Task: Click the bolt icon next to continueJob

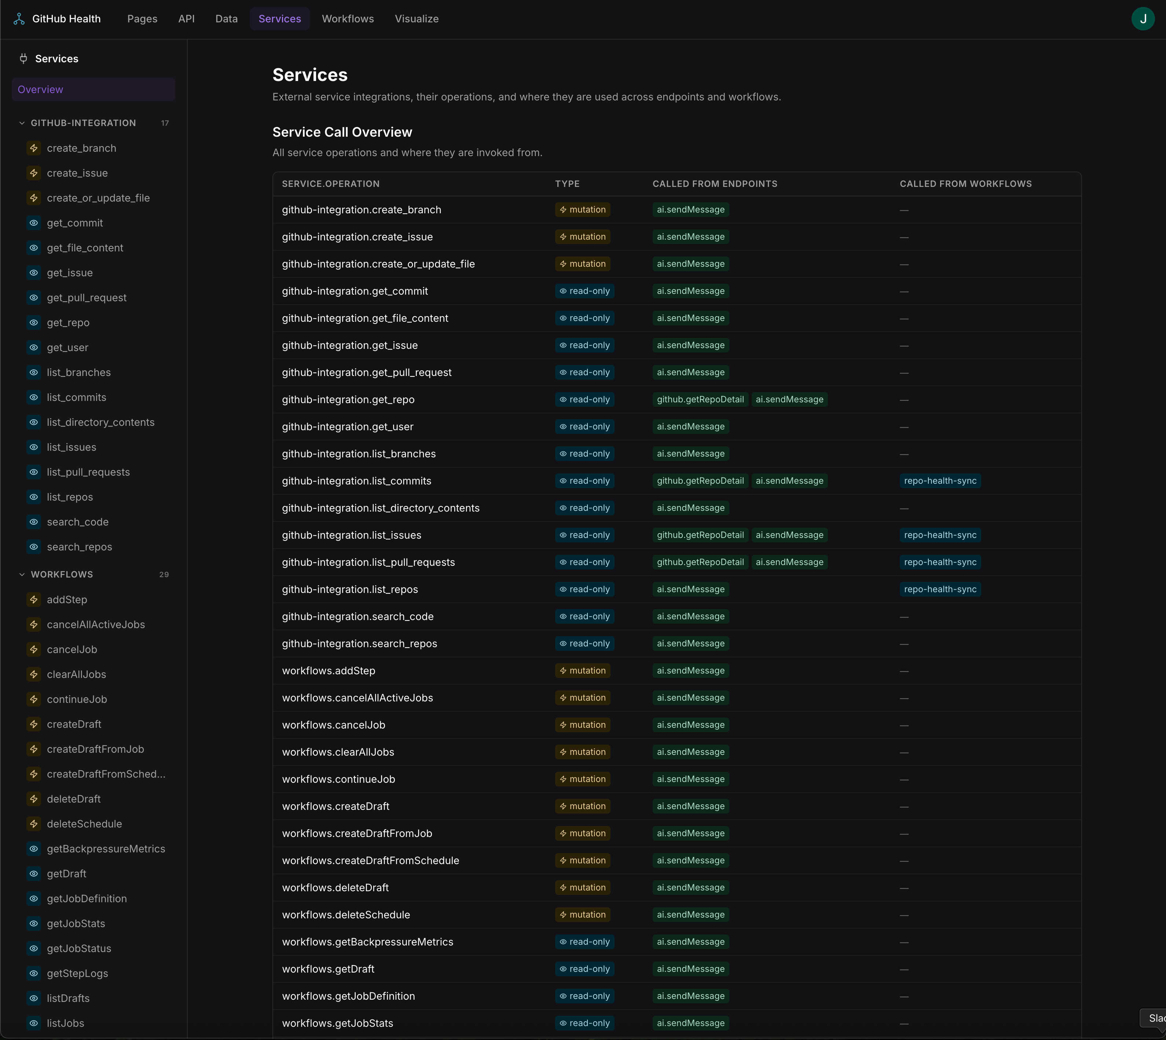Action: pos(34,700)
